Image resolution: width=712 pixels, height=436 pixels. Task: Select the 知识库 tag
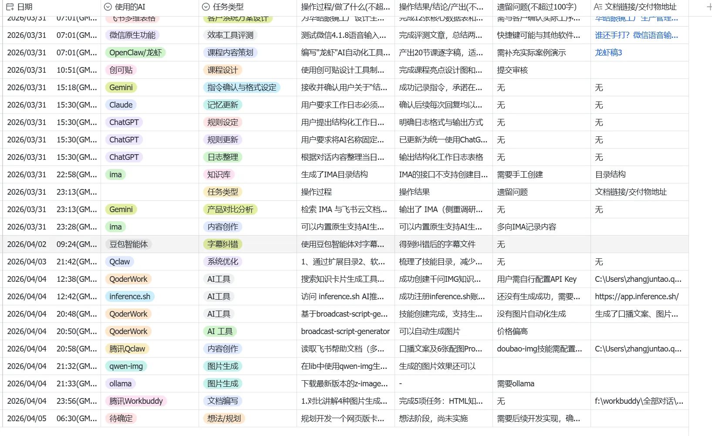point(219,175)
